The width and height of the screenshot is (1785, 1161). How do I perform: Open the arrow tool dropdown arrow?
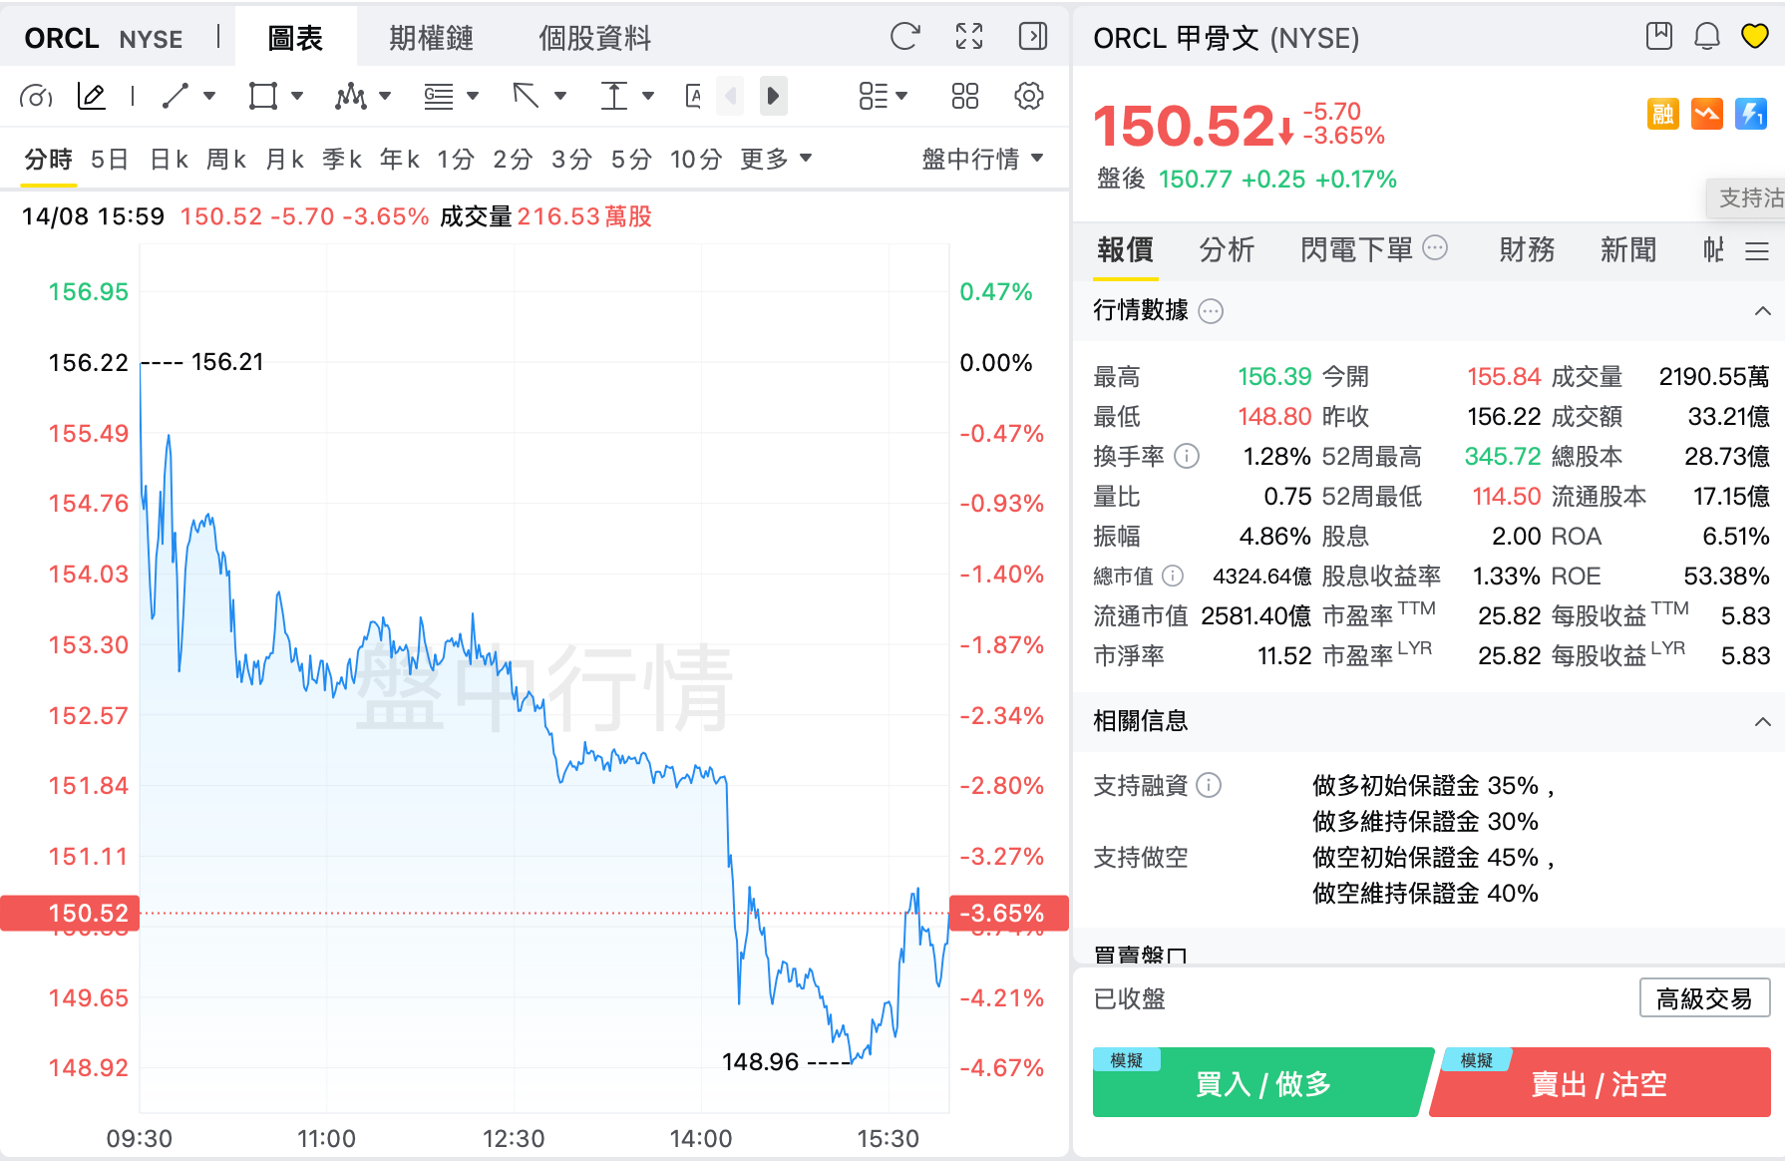tap(560, 96)
